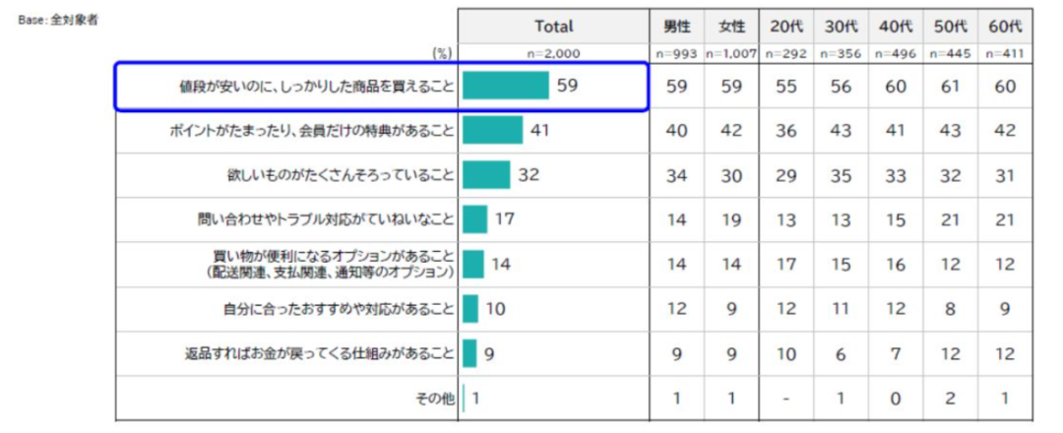This screenshot has width=1063, height=433.
Task: Click the 50代 column header
Action: click(x=950, y=27)
